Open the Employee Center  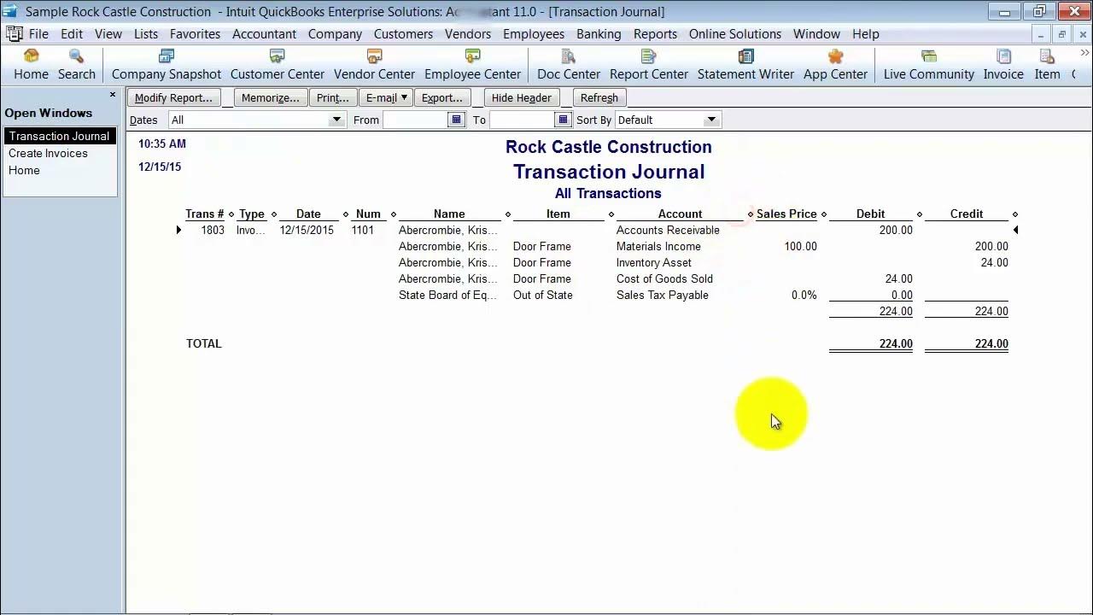(x=472, y=65)
